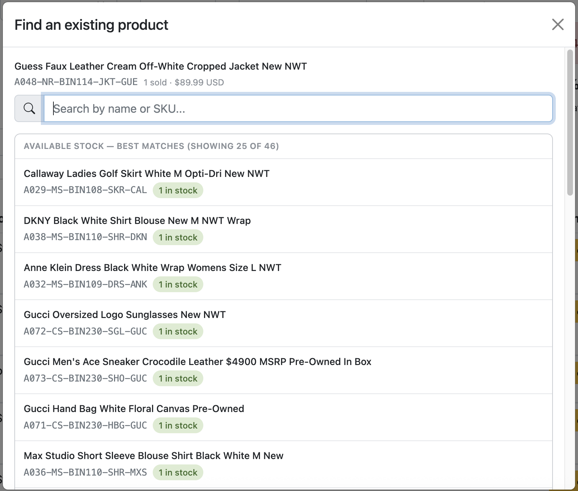The image size is (578, 491).
Task: Click the Find an existing product heading
Action: 91,25
